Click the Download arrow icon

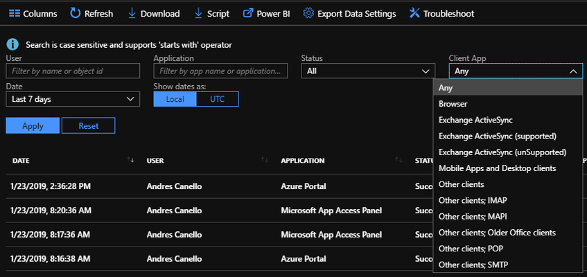coord(132,13)
